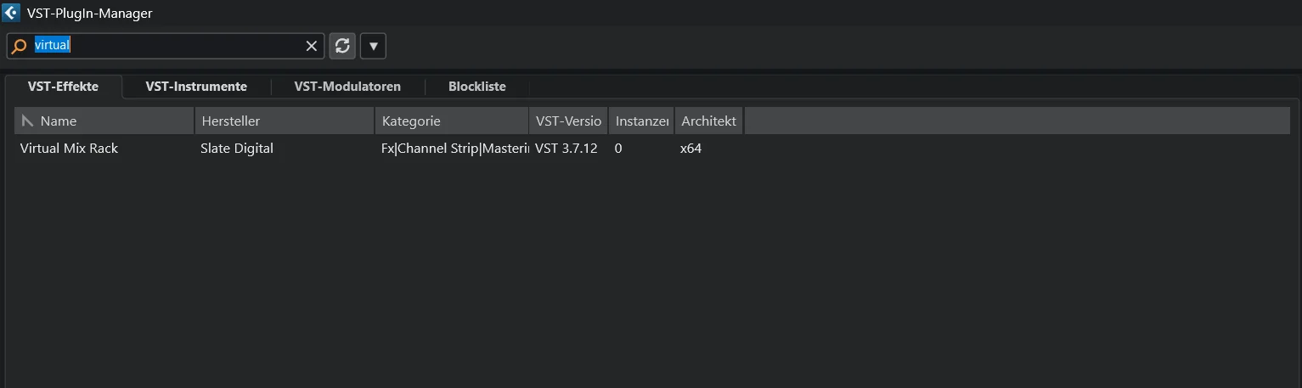Click the Slate Digital manufacturer cell
This screenshot has width=1302, height=388.
[237, 149]
